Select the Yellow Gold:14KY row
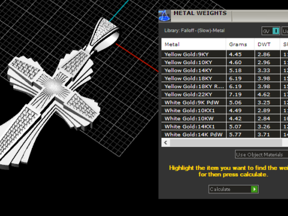288x216 pixels. click(224, 70)
